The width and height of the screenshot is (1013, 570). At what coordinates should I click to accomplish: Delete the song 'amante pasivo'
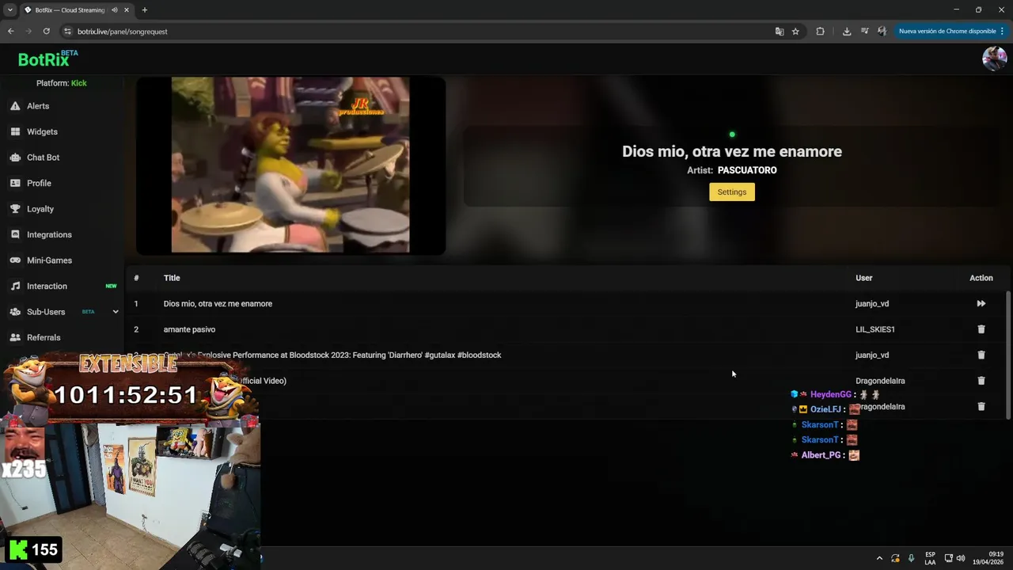click(981, 329)
